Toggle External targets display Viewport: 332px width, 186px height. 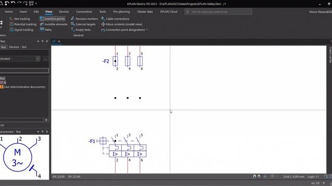[x=83, y=24]
